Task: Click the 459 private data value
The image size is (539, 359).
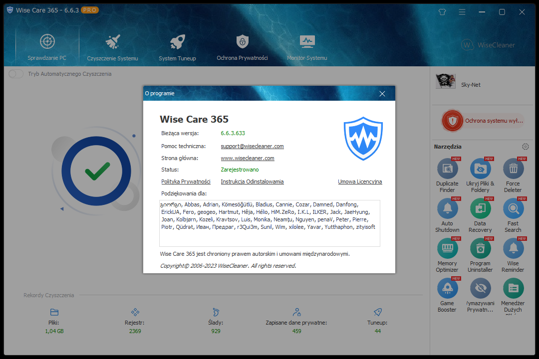Action: [296, 331]
